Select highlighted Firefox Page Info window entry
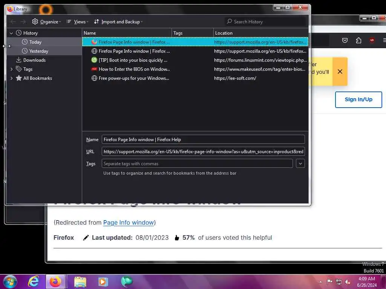 [195, 42]
